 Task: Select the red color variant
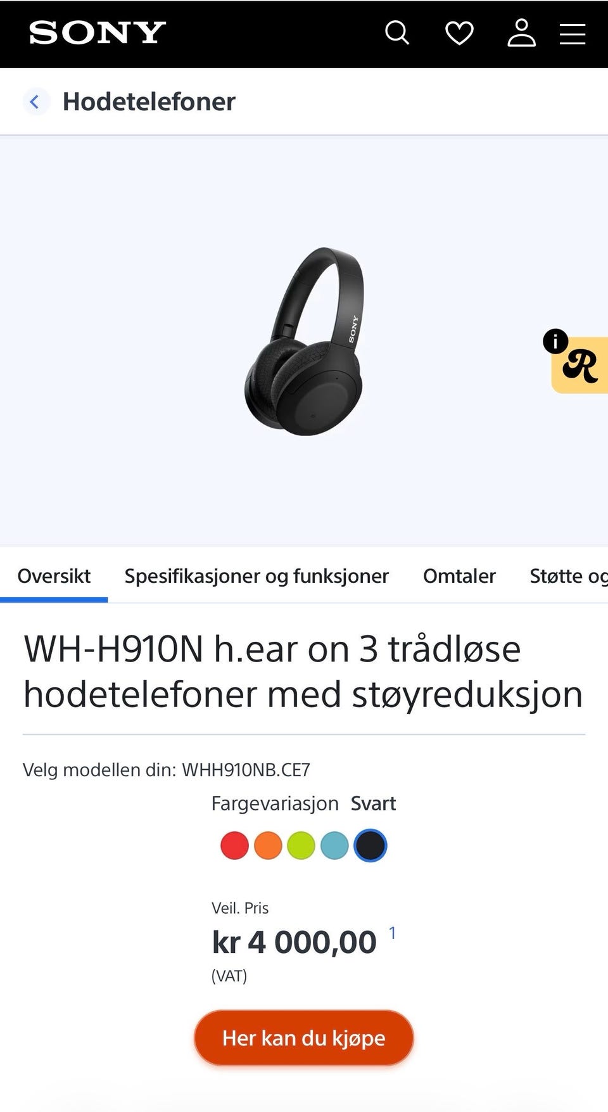tap(234, 845)
